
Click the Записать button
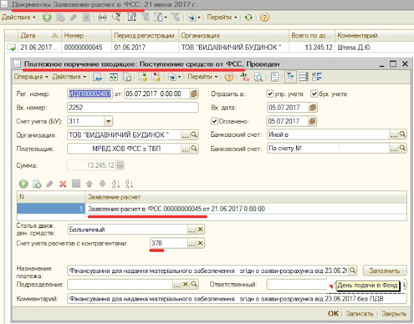pos(360,314)
